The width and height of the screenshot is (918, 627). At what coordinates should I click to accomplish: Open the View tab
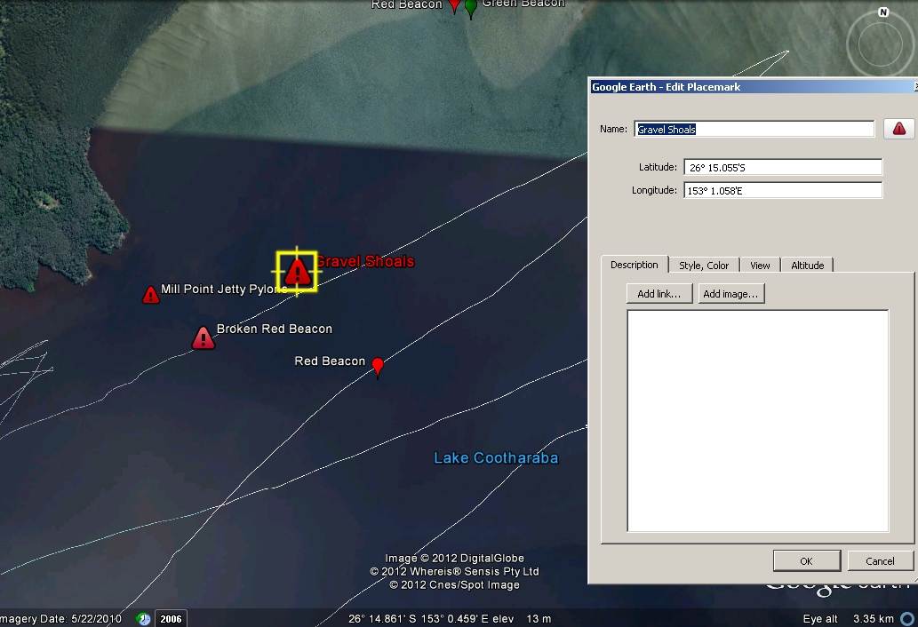[x=760, y=265]
